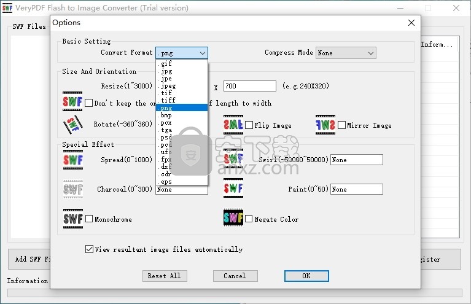This screenshot has width=471, height=304.
Task: Click the Swirl value field
Action: [357, 160]
